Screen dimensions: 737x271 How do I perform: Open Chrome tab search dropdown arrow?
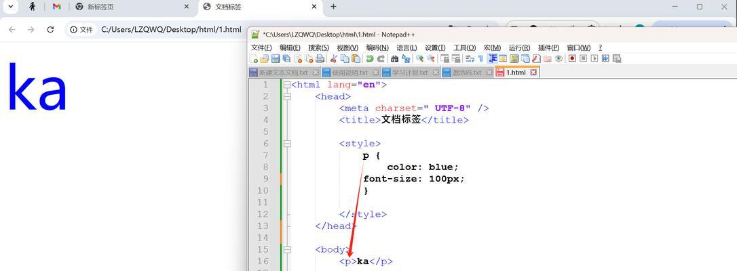(10, 7)
